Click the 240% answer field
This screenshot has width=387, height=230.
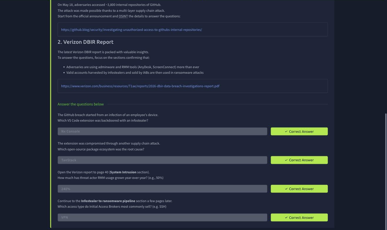click(x=162, y=189)
